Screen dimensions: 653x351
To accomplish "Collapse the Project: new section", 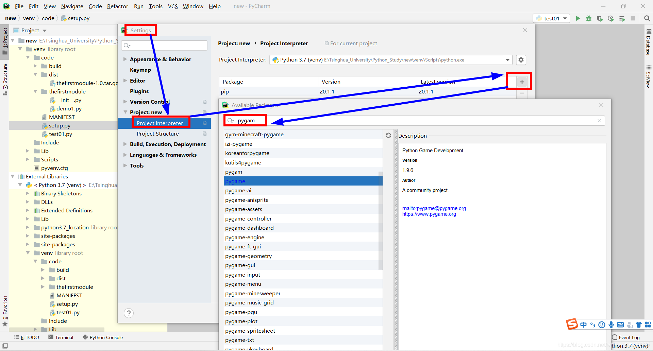I will [125, 112].
